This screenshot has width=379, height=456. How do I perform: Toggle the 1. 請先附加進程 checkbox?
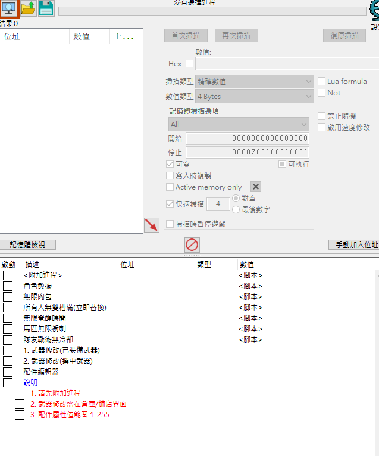20,393
